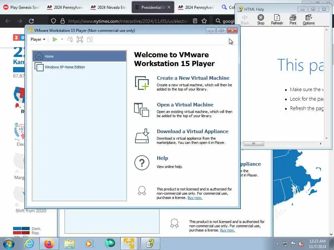Image resolution: width=334 pixels, height=250 pixels.
Task: Switch to Play Genesis Sonic browser tab
Action: coord(21,7)
